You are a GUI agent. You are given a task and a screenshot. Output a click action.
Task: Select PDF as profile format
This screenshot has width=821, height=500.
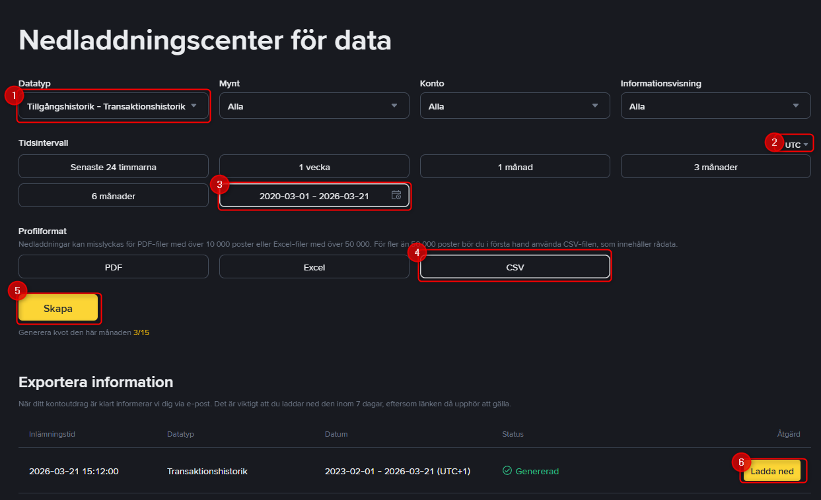113,266
